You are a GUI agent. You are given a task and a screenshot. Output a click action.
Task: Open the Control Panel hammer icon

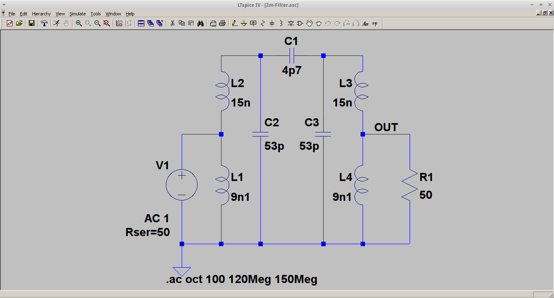(x=44, y=23)
